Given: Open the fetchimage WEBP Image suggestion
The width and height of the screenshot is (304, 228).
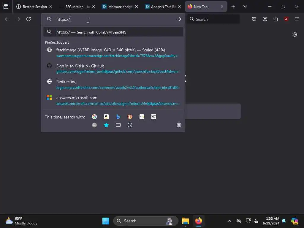Looking at the screenshot, I should (x=113, y=53).
